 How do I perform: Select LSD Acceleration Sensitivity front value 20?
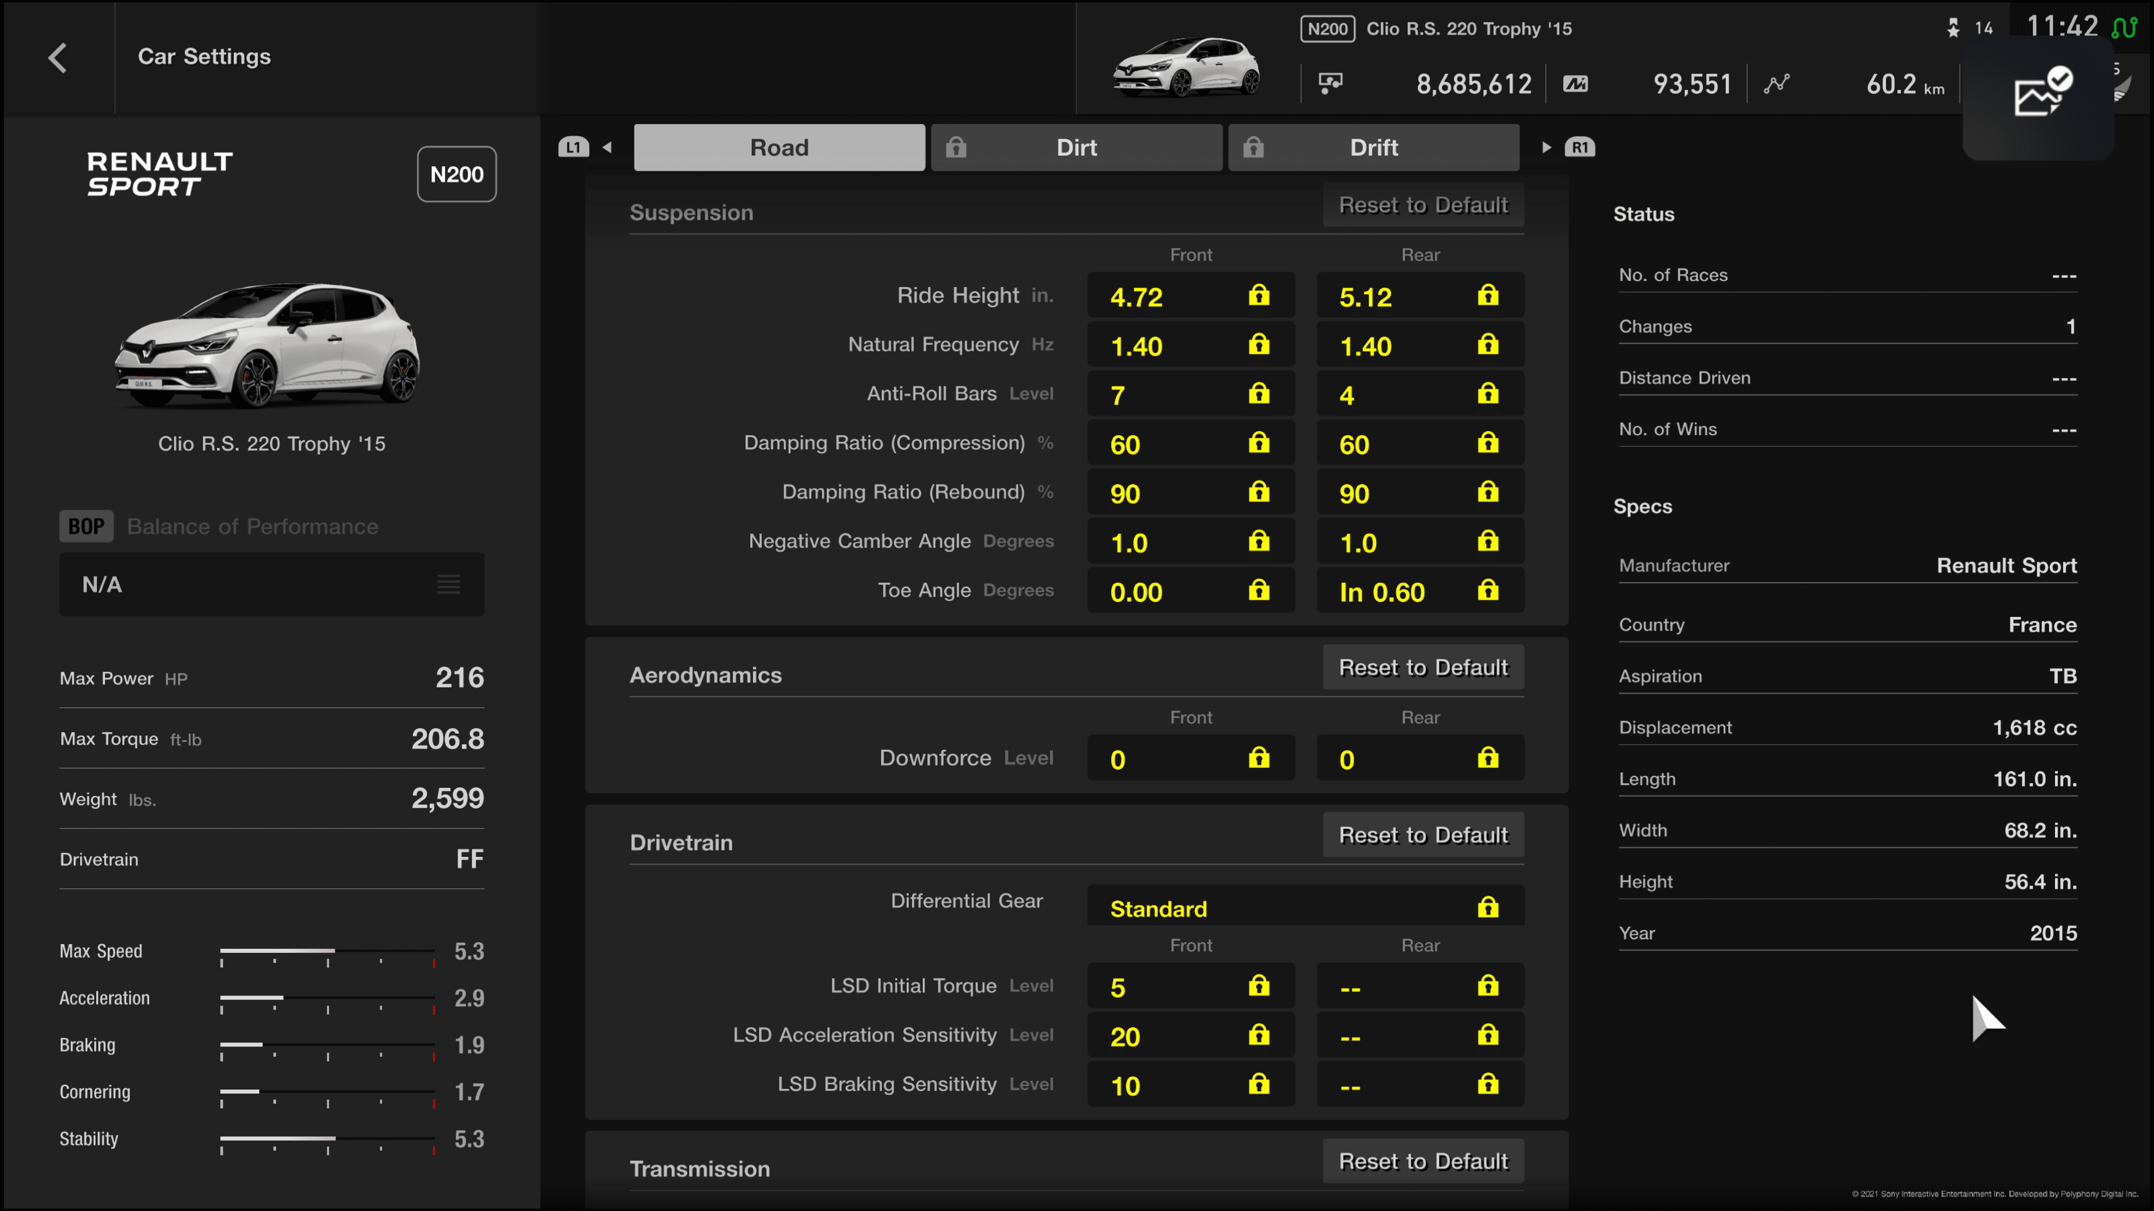pos(1191,1036)
